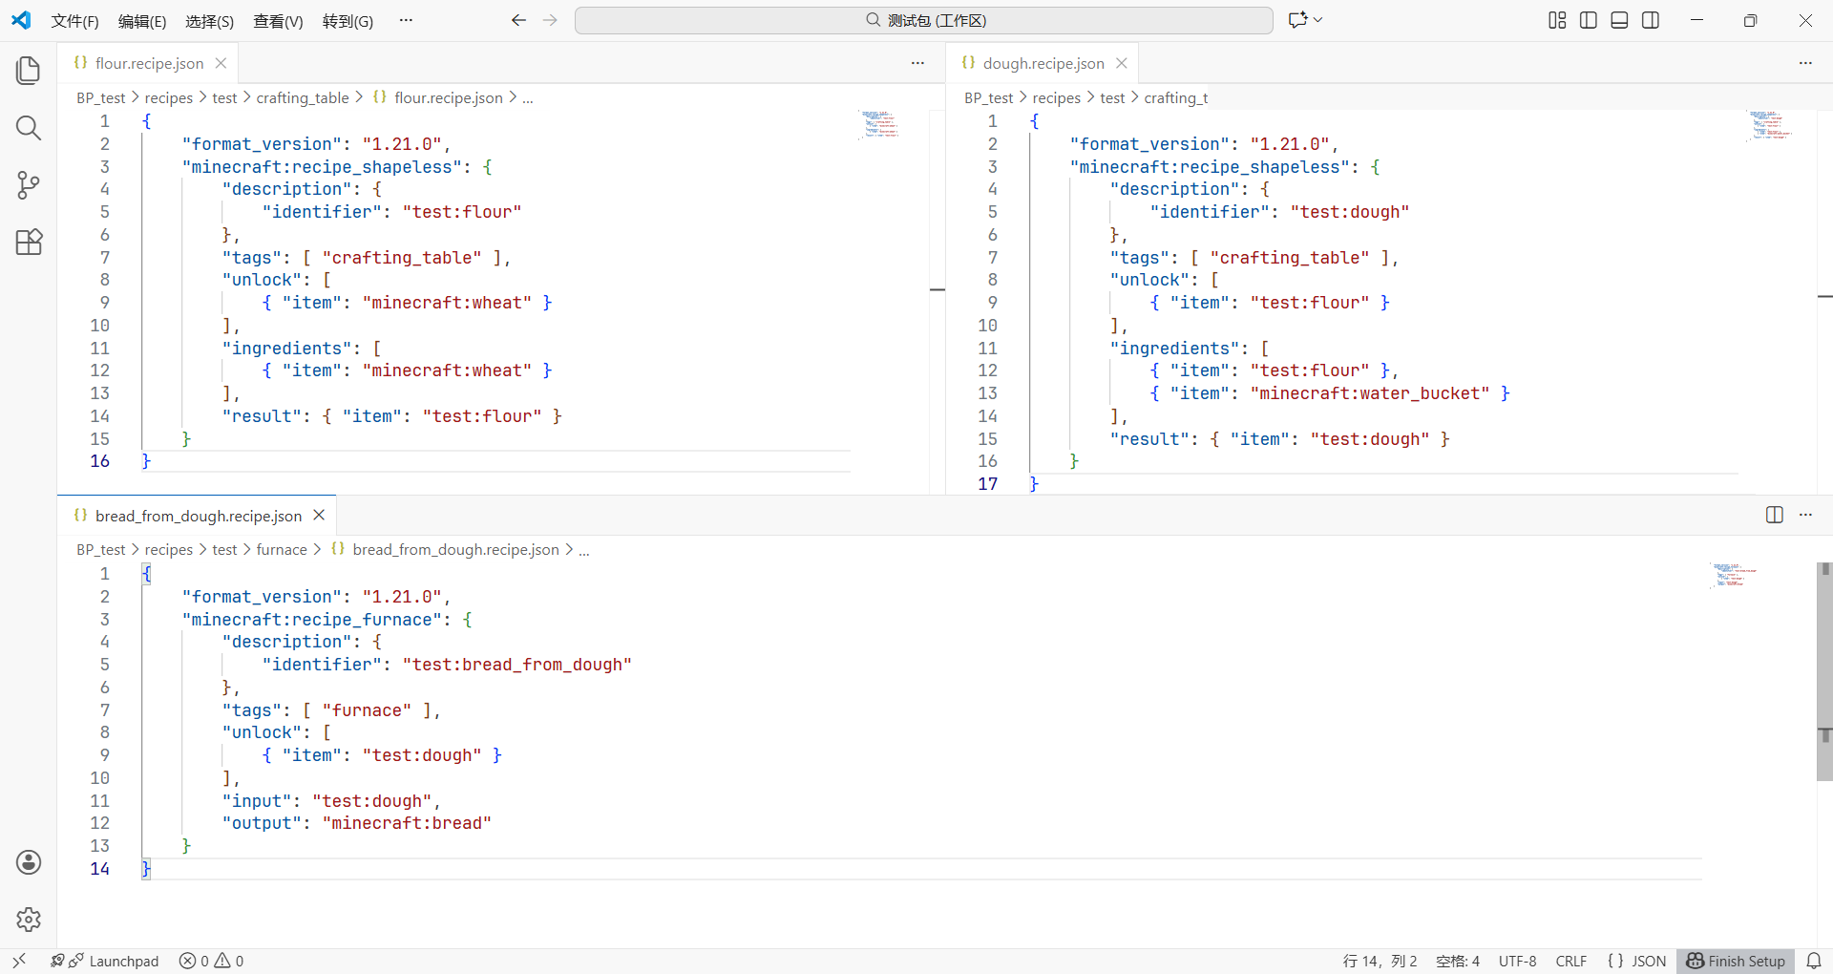Image resolution: width=1833 pixels, height=974 pixels.
Task: Open the Copilot chat dropdown arrow
Action: click(1318, 20)
